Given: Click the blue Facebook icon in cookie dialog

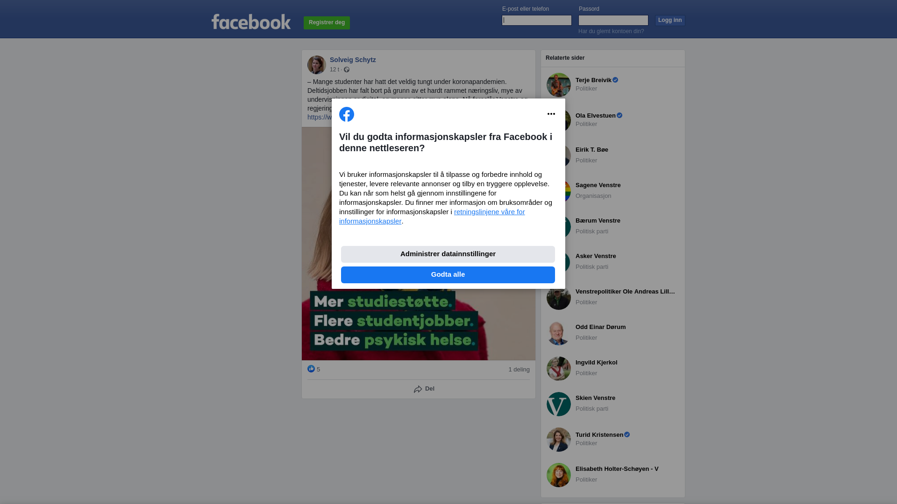Looking at the screenshot, I should (x=347, y=114).
